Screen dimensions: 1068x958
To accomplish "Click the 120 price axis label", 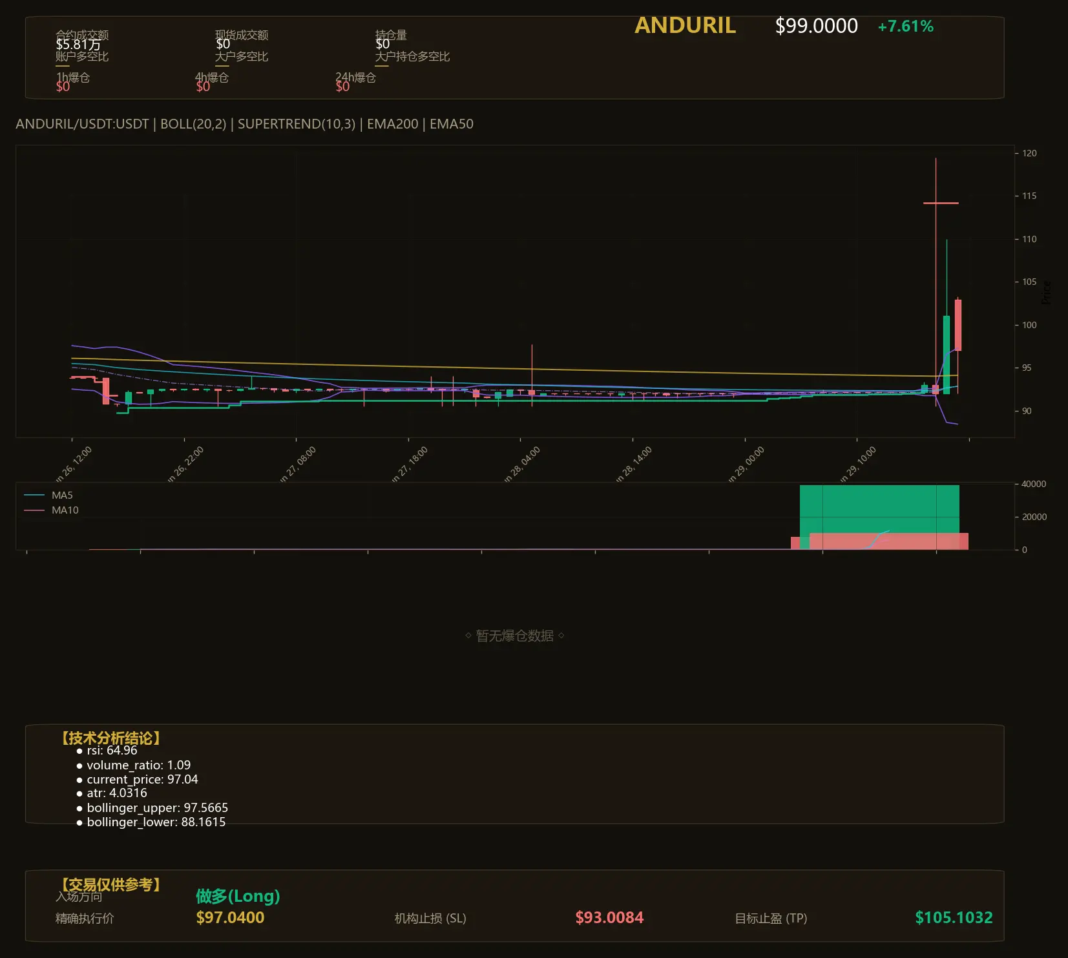I will point(1029,153).
